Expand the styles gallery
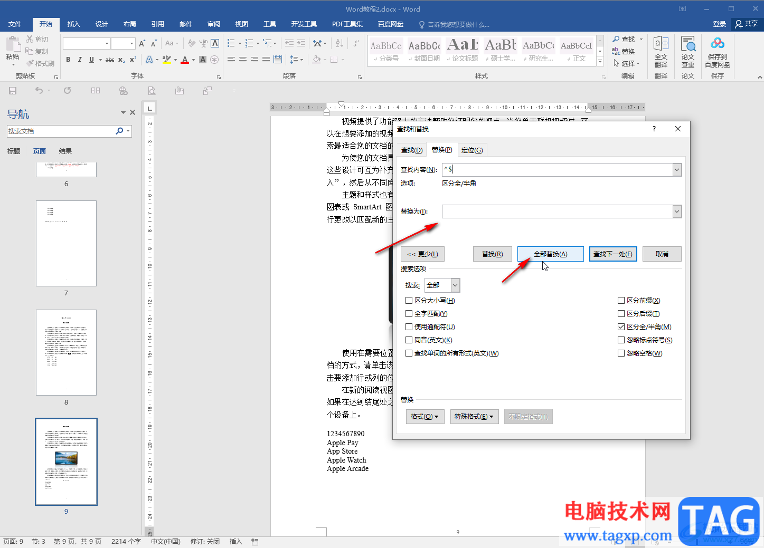Image resolution: width=764 pixels, height=548 pixels. (x=600, y=62)
